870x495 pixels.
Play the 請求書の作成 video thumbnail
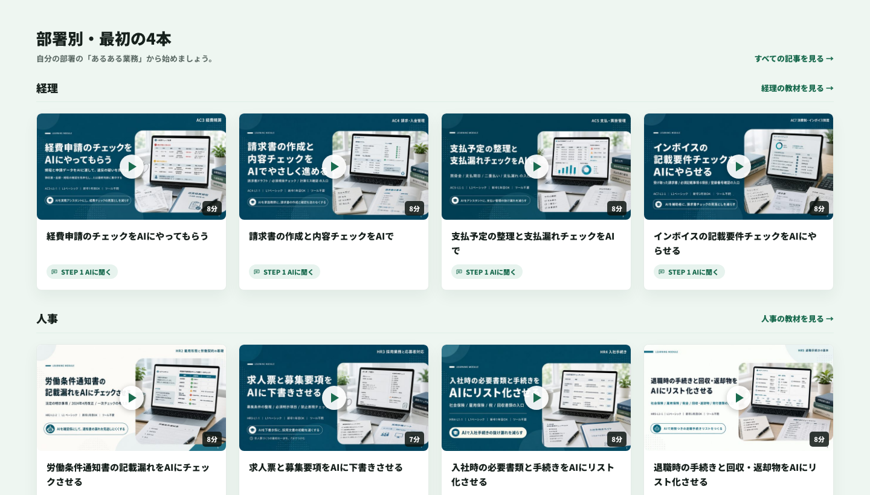tap(334, 167)
